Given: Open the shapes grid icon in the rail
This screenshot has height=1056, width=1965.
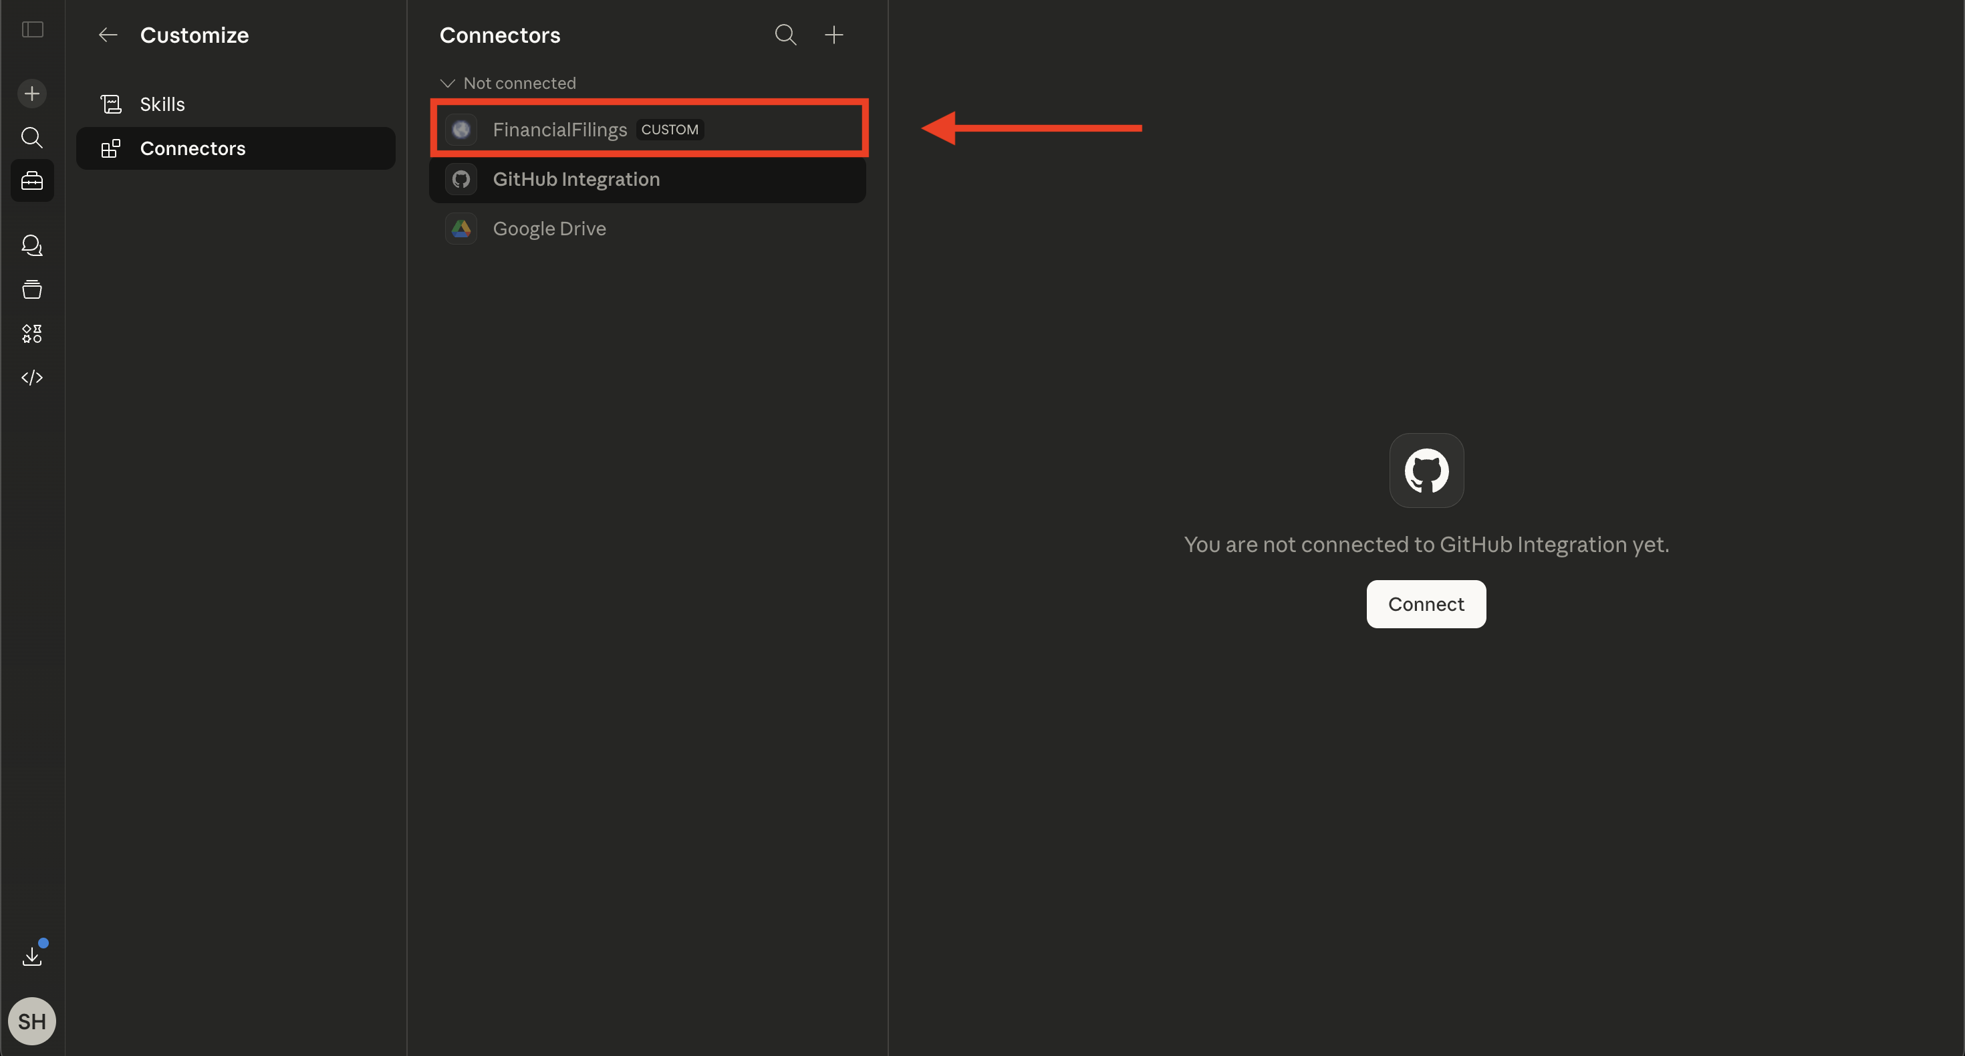Looking at the screenshot, I should point(32,334).
